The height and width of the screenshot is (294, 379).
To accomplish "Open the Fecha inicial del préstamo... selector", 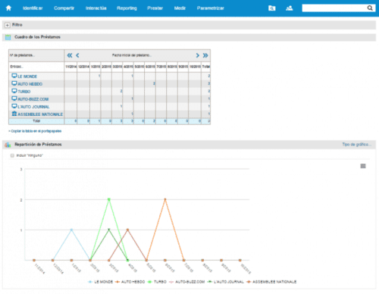I will (132, 55).
